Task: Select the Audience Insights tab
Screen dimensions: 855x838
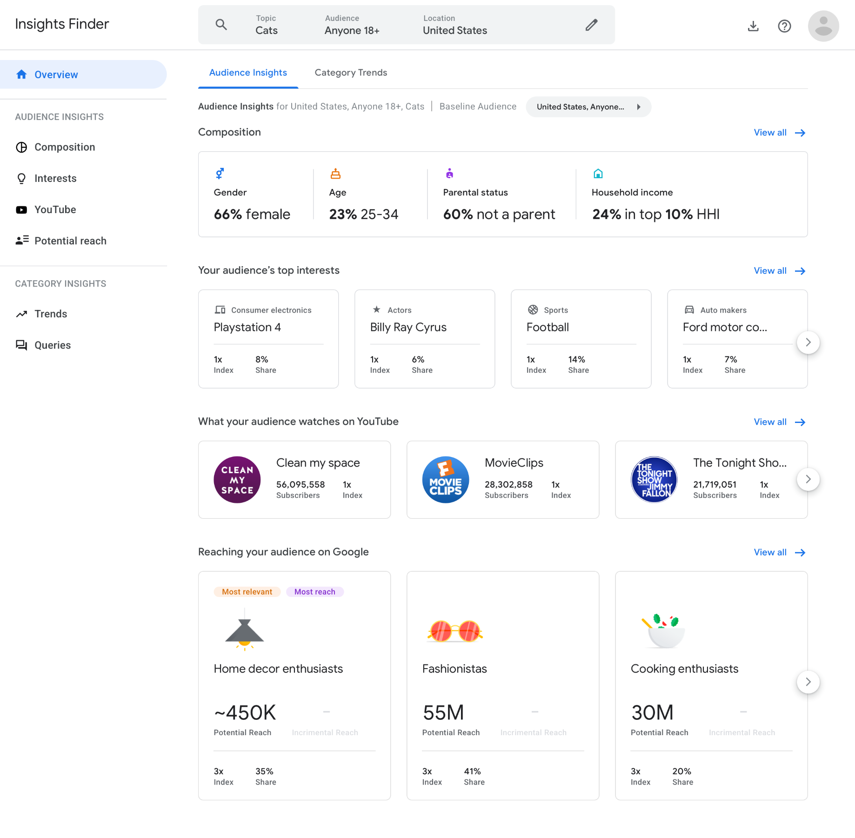Action: pyautogui.click(x=248, y=73)
